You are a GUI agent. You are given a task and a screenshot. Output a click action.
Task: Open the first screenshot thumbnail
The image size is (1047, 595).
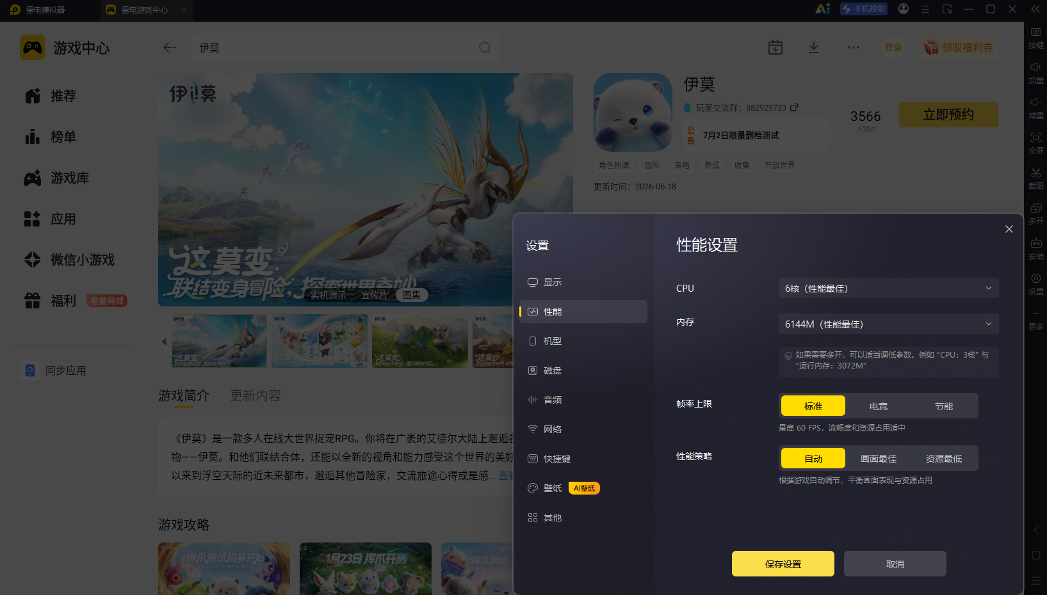220,341
